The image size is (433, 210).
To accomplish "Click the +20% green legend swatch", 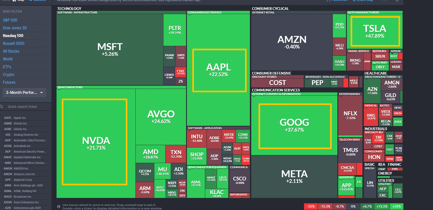I will tap(396, 207).
